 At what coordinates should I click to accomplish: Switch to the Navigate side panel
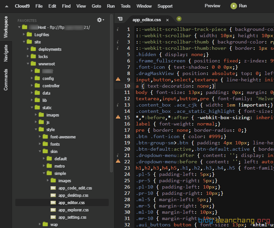click(6, 53)
